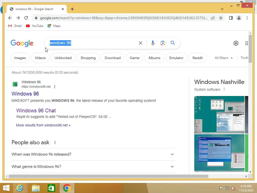
Task: Open the more options dots beside windows96.net URL
Action: click(x=55, y=87)
